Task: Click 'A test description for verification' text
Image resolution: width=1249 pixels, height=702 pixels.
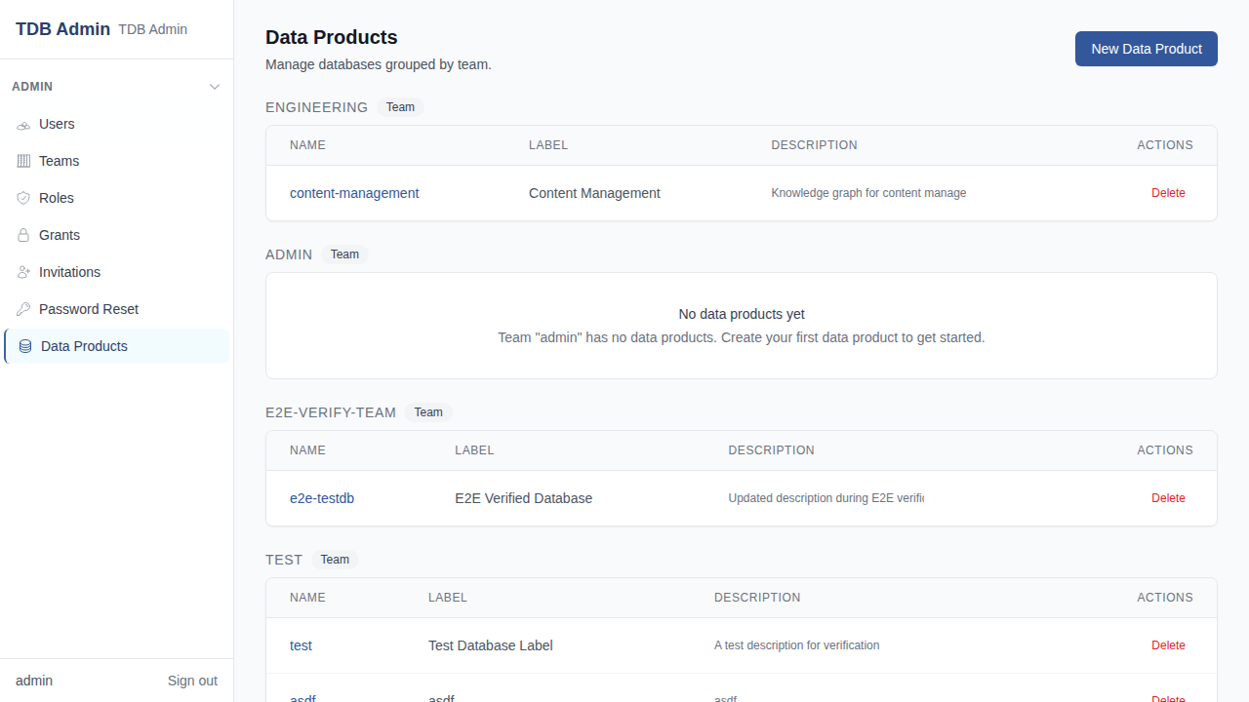Action: pyautogui.click(x=796, y=645)
